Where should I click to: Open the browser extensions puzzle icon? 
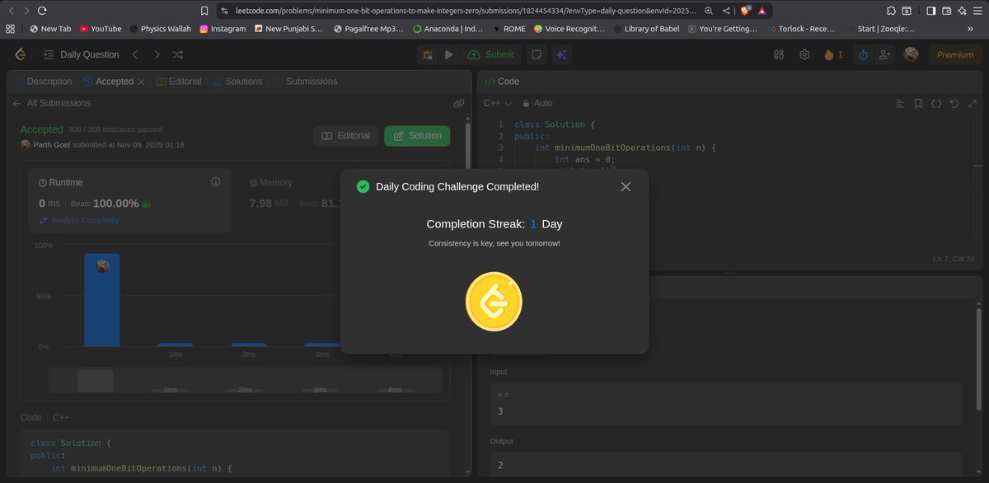click(892, 11)
